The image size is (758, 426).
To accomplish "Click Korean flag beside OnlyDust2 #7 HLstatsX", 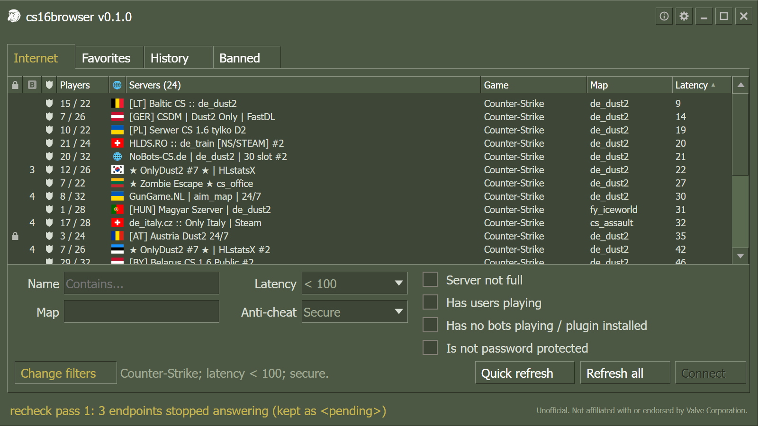I will point(117,169).
